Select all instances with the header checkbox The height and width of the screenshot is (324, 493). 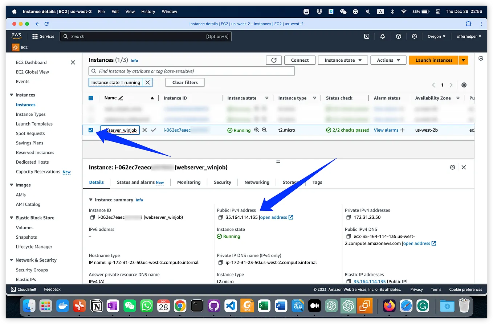[90, 98]
